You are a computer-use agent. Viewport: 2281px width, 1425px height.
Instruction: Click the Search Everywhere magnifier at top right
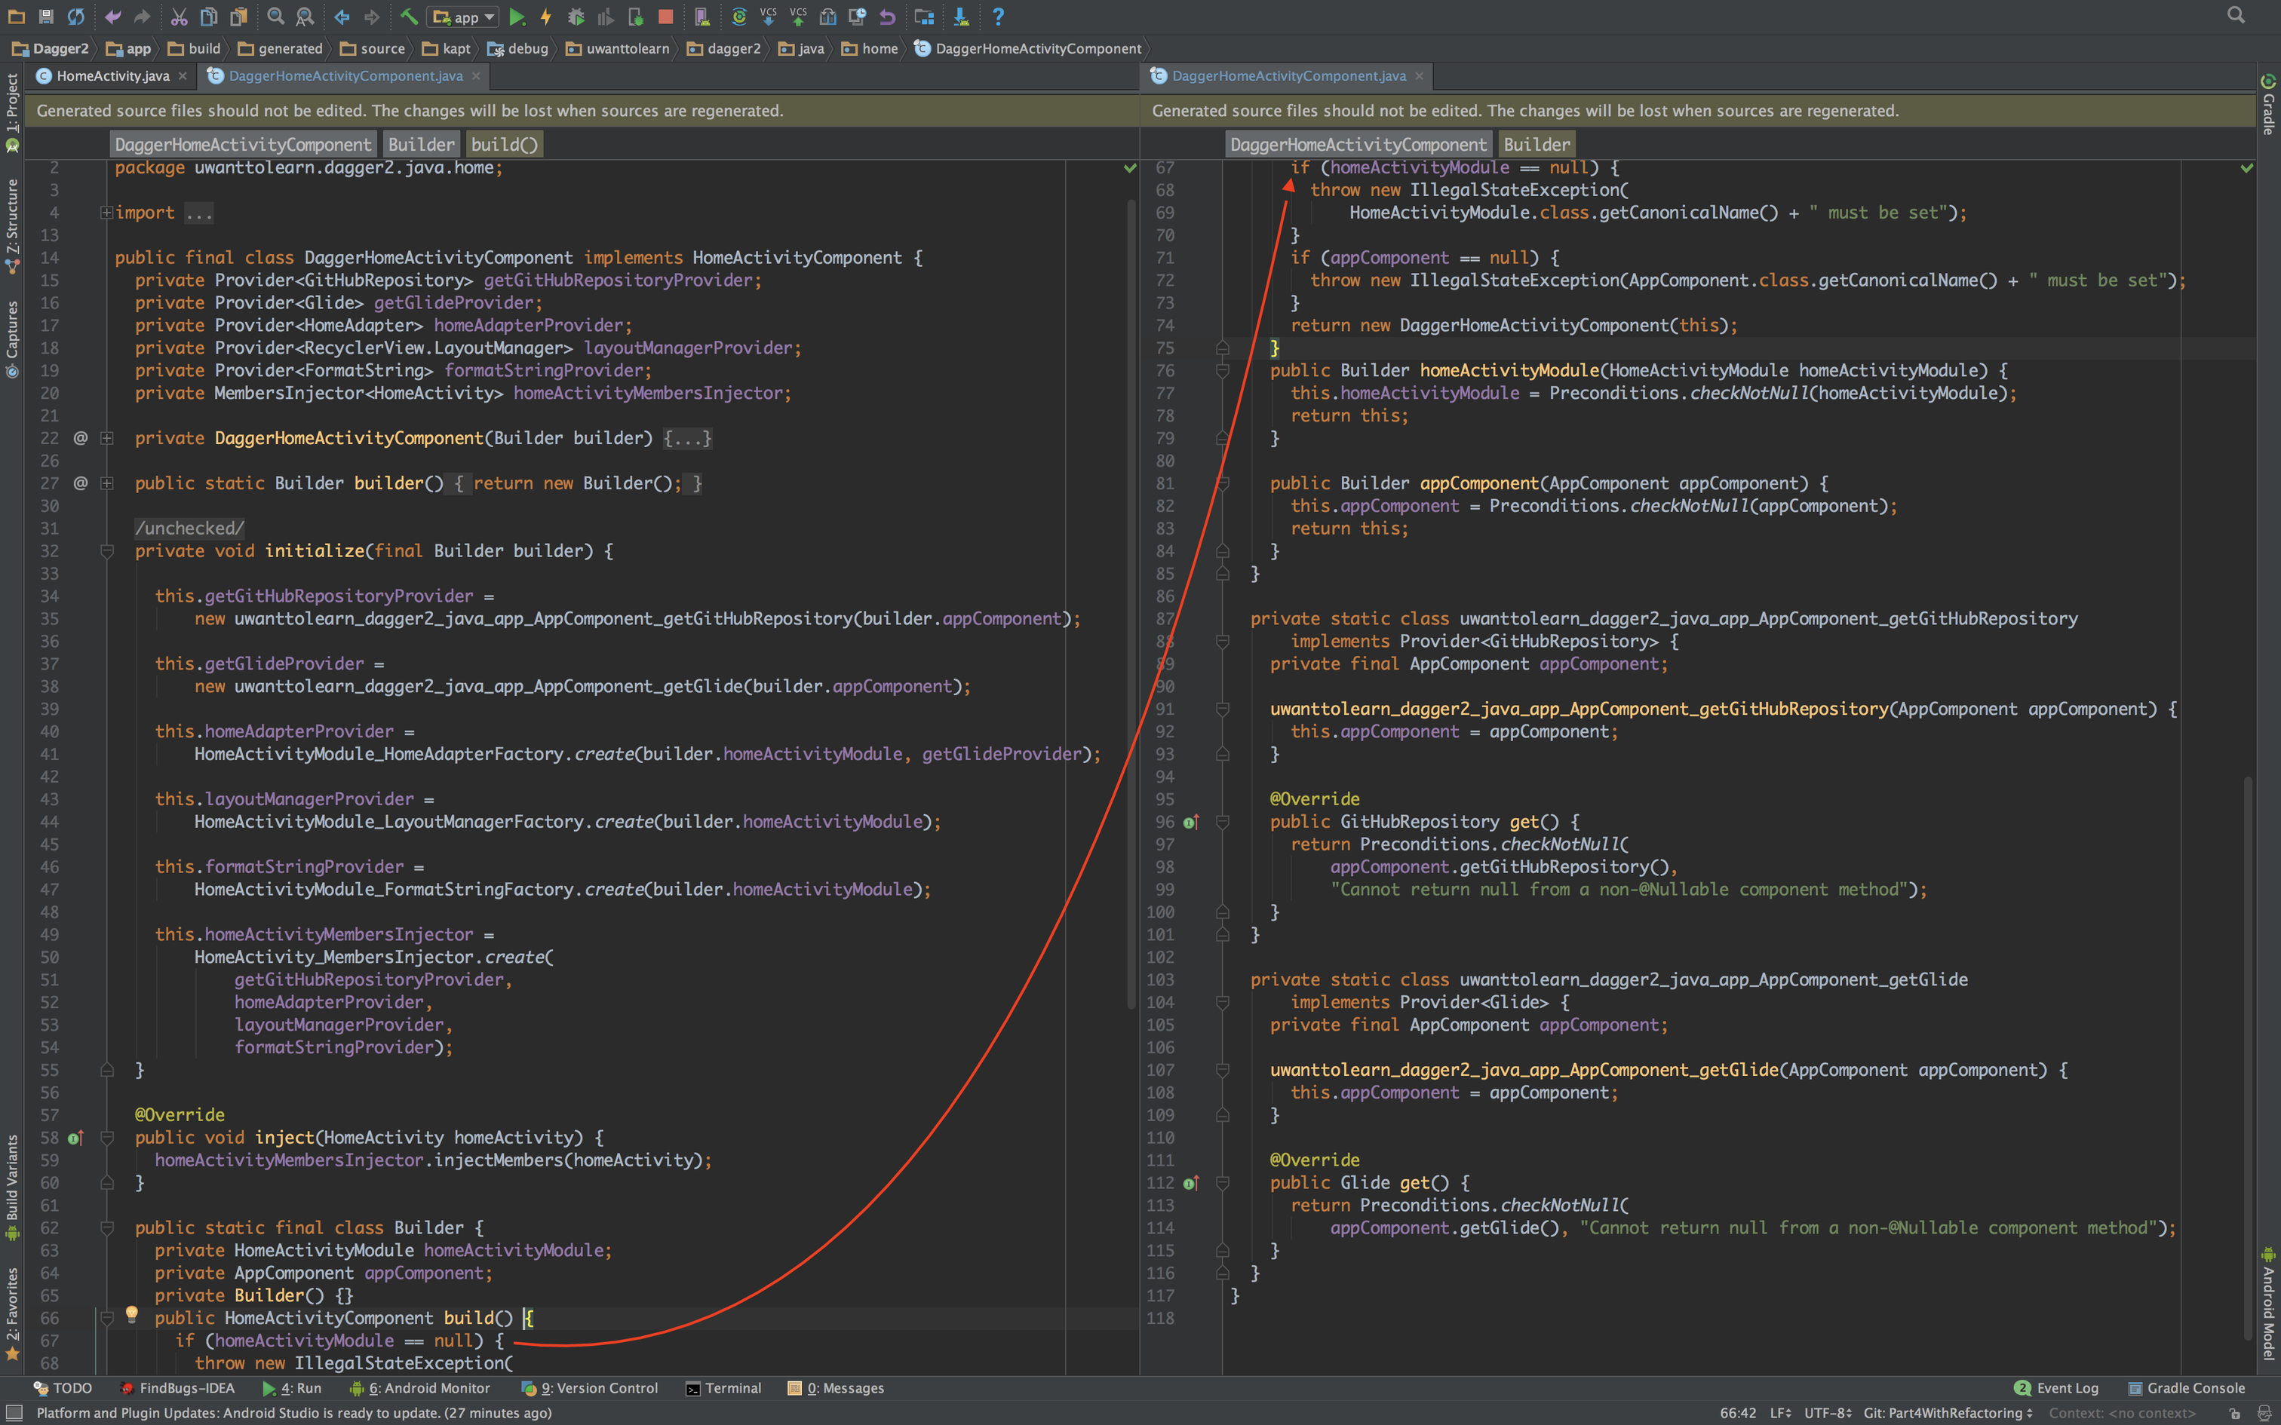(2236, 15)
